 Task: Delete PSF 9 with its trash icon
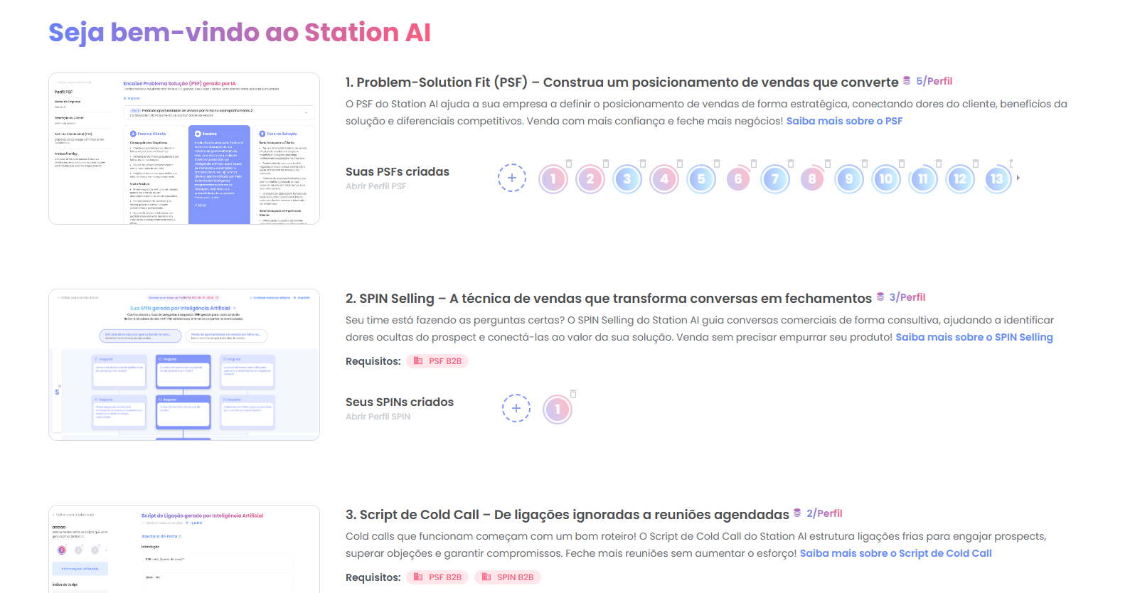(x=865, y=164)
